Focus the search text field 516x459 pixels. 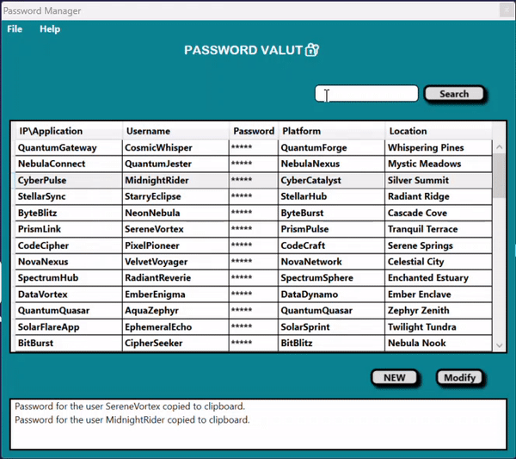[x=366, y=94]
